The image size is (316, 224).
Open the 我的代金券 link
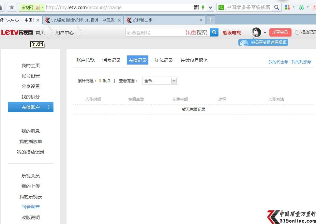tap(278, 62)
